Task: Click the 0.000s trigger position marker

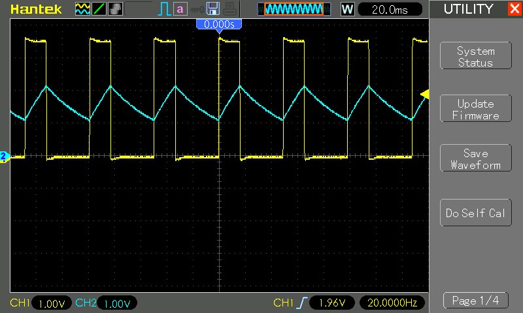Action: coord(219,25)
